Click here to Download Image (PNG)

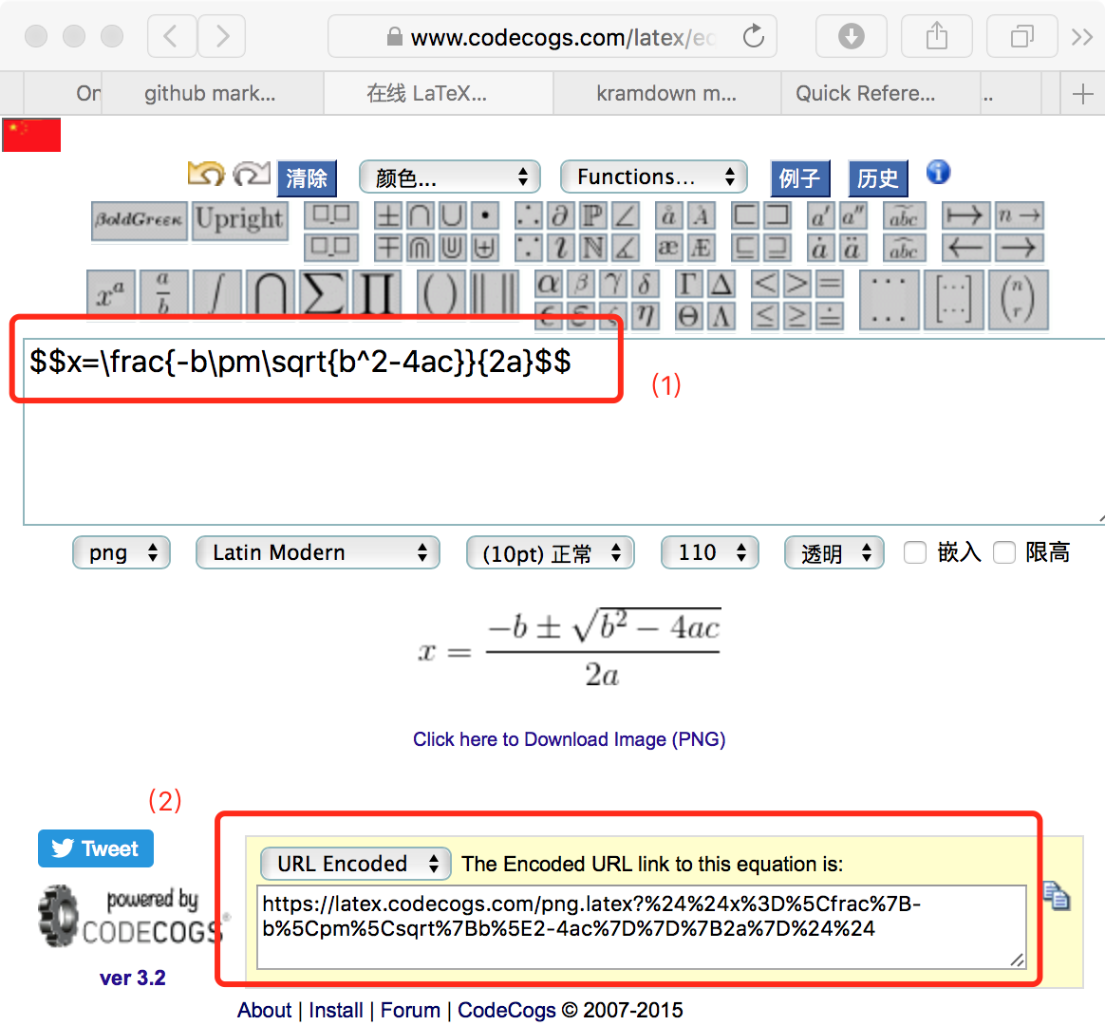tap(569, 739)
